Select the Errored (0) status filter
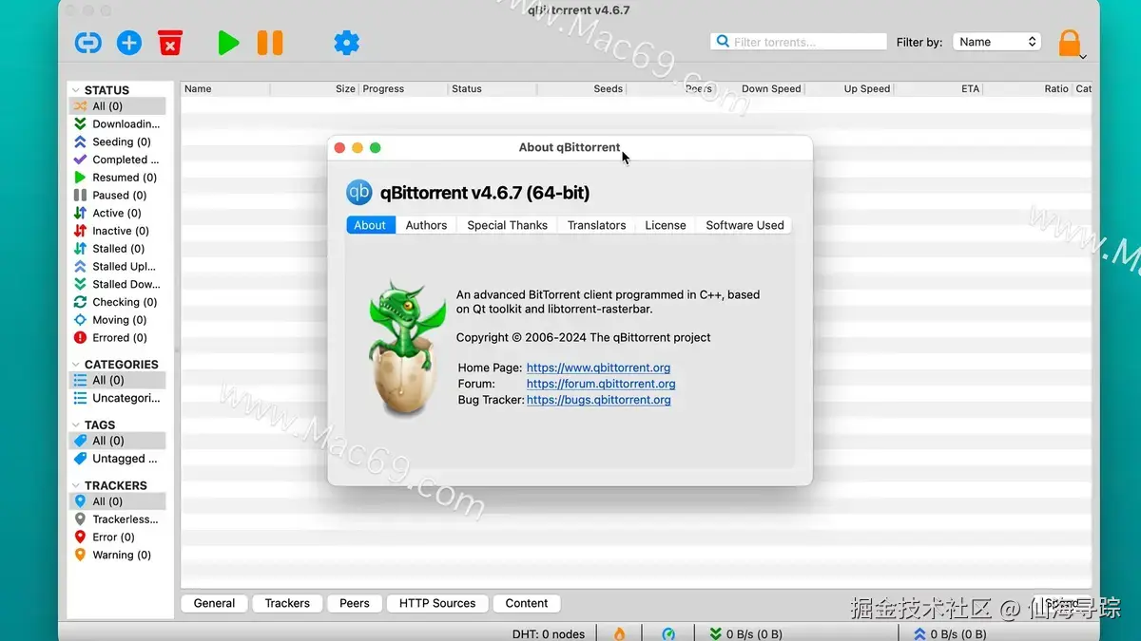 tap(117, 337)
